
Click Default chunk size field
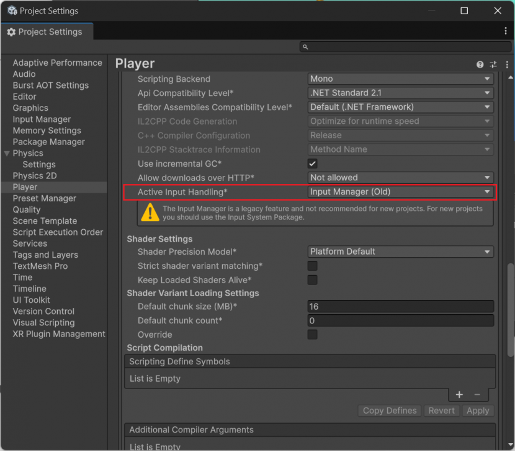tap(400, 307)
